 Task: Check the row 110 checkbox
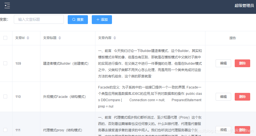pos(5,97)
